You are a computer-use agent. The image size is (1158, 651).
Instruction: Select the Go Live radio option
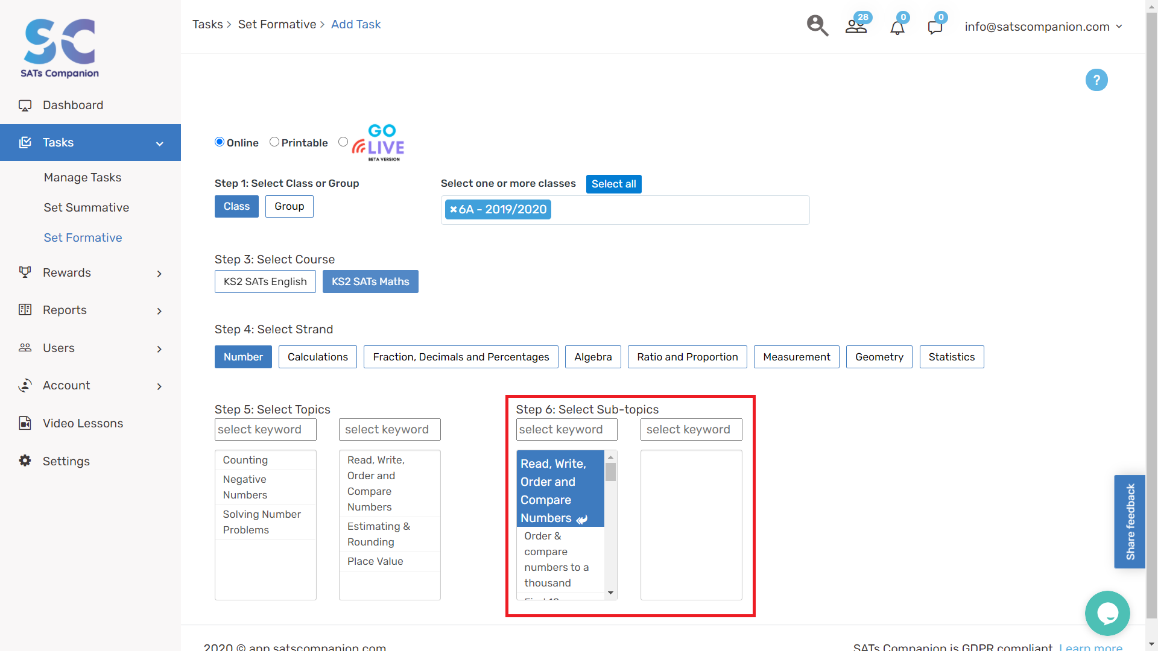[343, 142]
